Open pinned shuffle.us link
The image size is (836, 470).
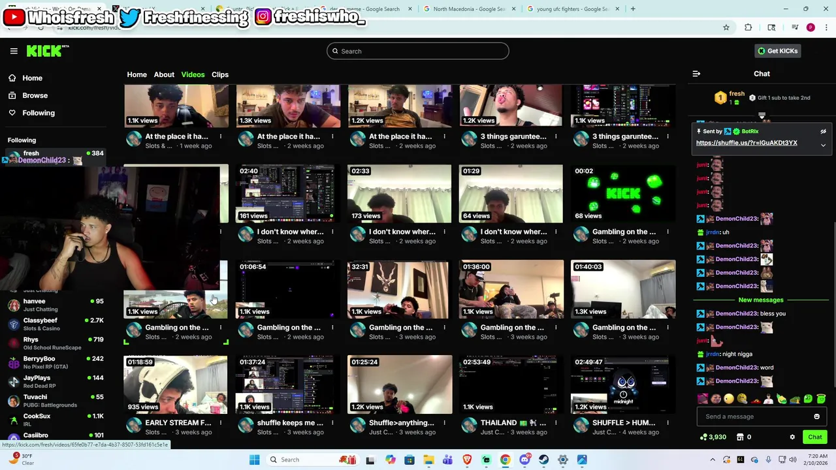tap(747, 143)
